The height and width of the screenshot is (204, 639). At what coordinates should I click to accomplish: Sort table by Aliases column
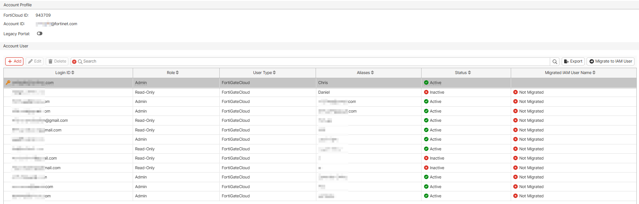coord(365,73)
